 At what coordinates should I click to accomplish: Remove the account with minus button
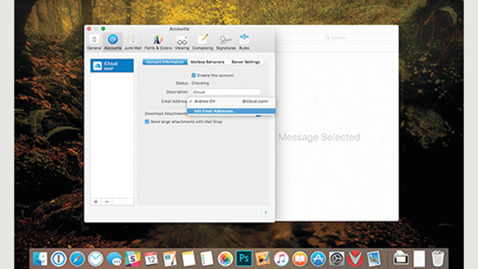click(x=106, y=201)
